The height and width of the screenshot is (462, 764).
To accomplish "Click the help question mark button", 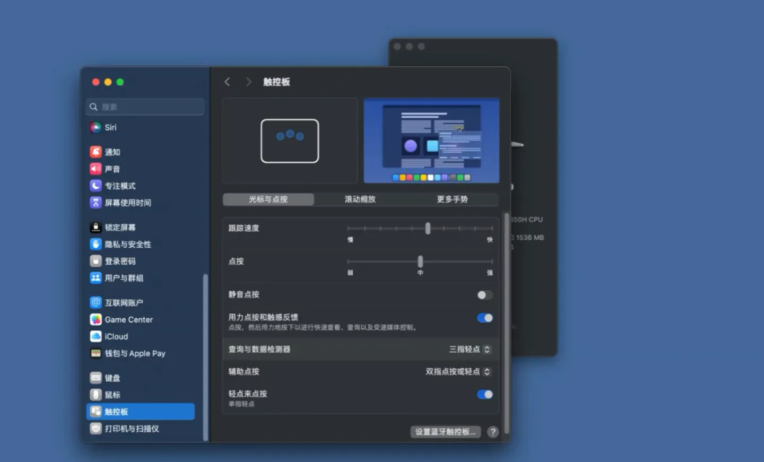I will [493, 432].
